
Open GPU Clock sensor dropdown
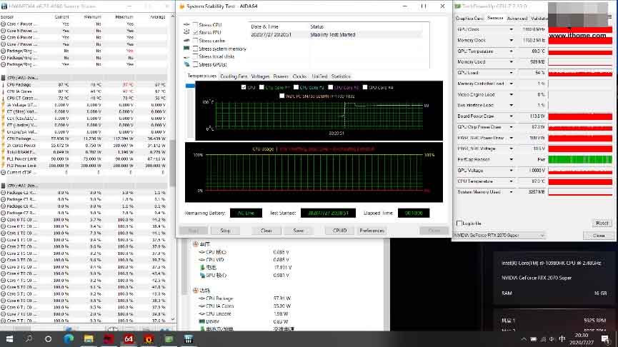[512, 29]
